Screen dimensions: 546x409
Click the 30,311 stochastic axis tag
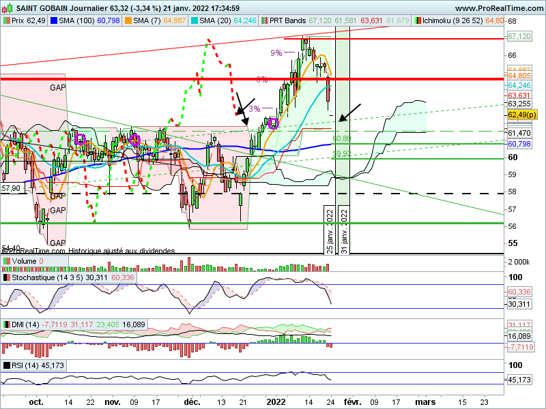(x=519, y=304)
